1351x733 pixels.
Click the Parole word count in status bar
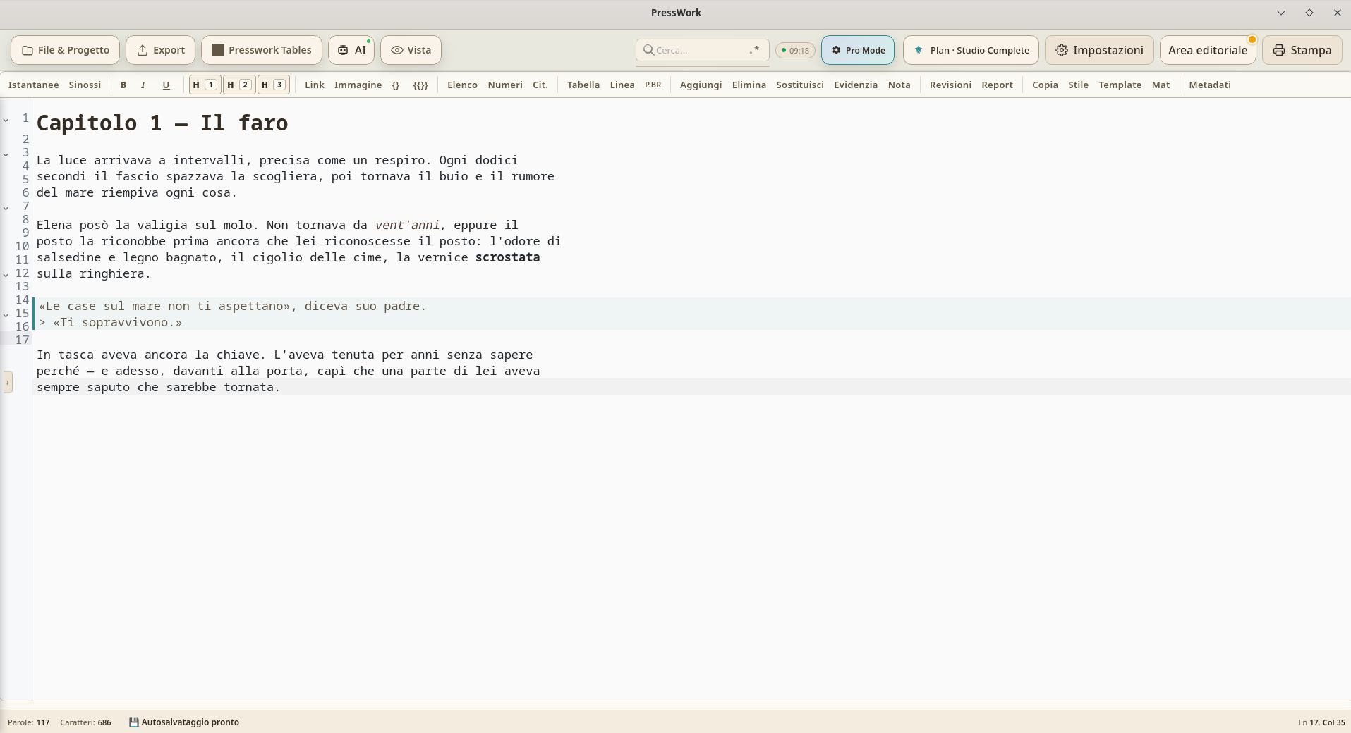[x=28, y=722]
